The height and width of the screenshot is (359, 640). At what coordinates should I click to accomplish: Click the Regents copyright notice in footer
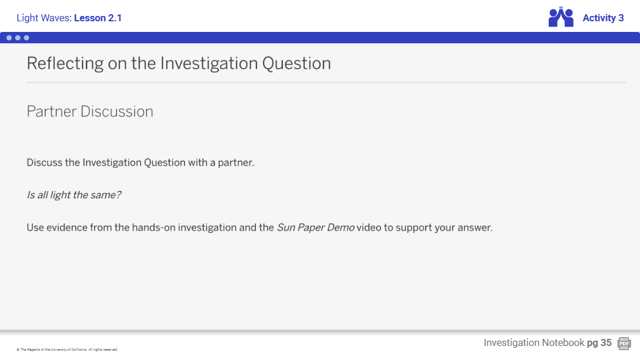(x=67, y=350)
